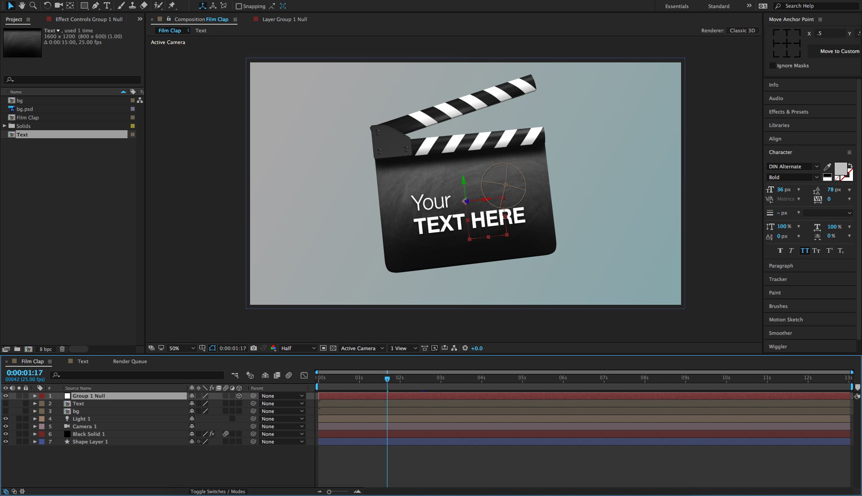Select the Rotation tool
This screenshot has width=862, height=496.
[x=47, y=6]
